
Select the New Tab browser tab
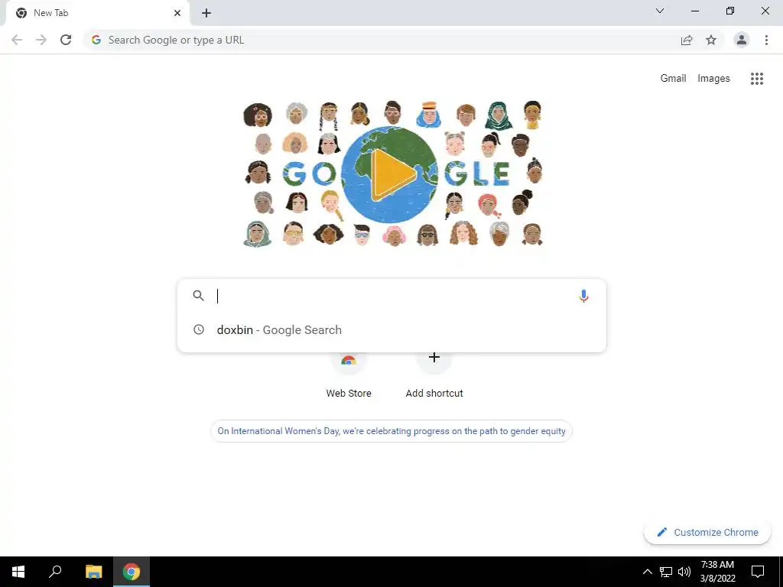(x=97, y=13)
